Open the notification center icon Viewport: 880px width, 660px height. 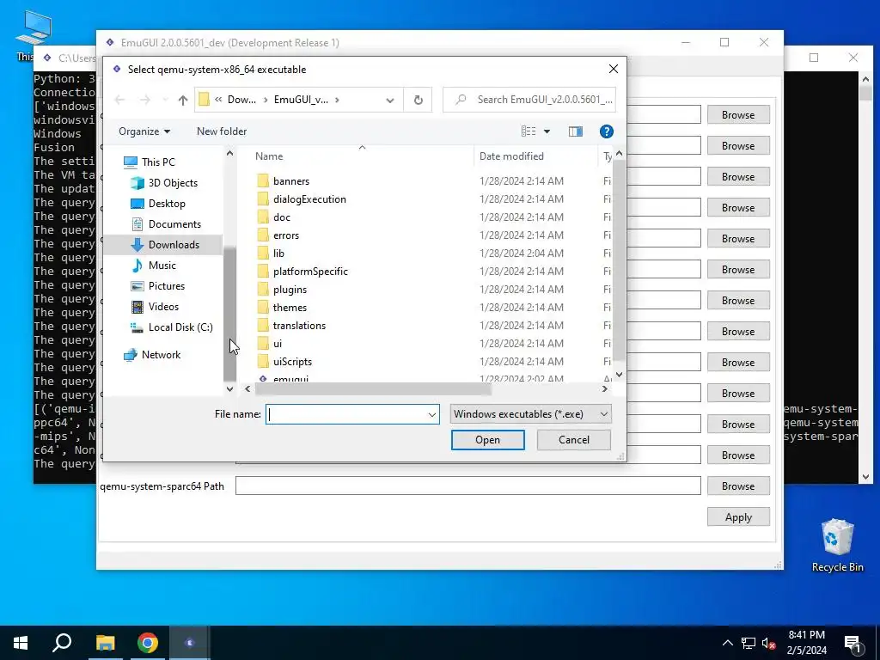click(x=852, y=643)
